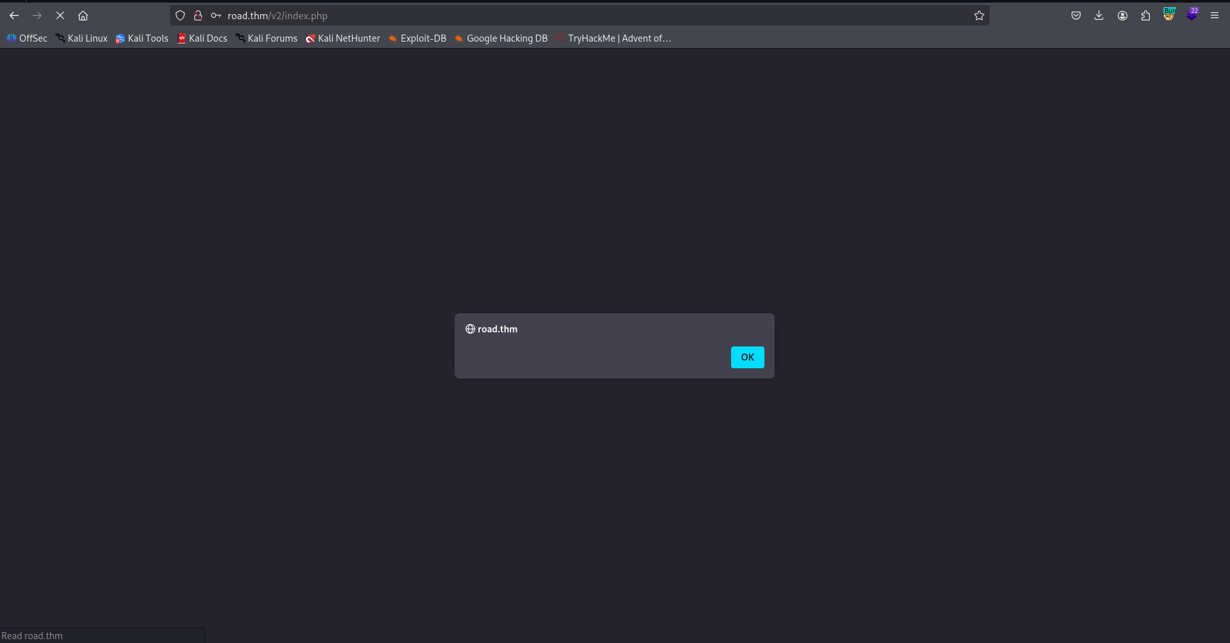The height and width of the screenshot is (643, 1230).
Task: Click the globe icon in the alert dialog
Action: click(x=470, y=329)
